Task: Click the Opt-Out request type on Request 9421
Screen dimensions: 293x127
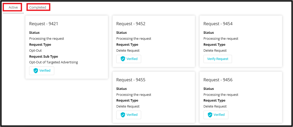Action: click(36, 51)
